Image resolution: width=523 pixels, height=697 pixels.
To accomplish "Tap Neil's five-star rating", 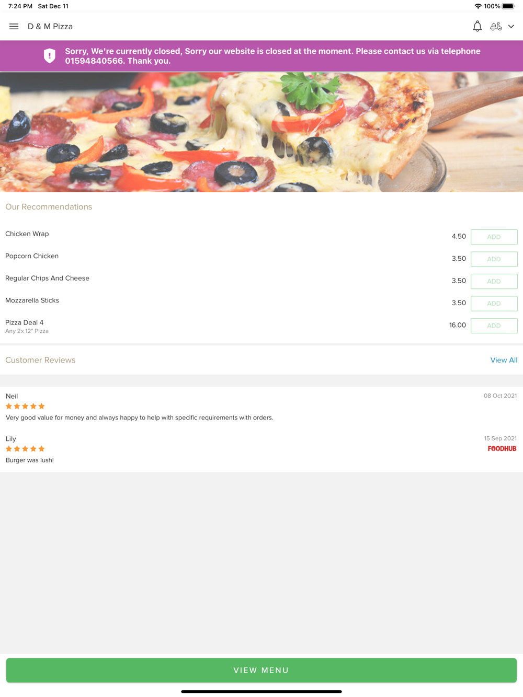I will point(25,406).
